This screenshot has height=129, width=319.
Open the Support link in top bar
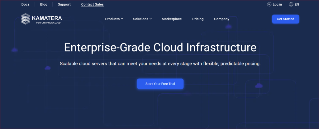point(64,4)
